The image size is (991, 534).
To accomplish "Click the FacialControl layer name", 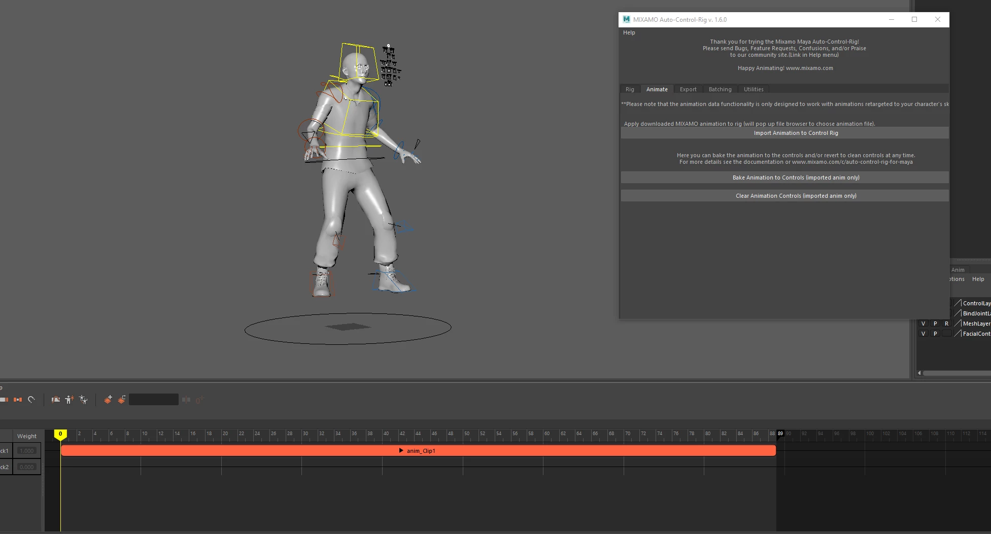I will 977,334.
